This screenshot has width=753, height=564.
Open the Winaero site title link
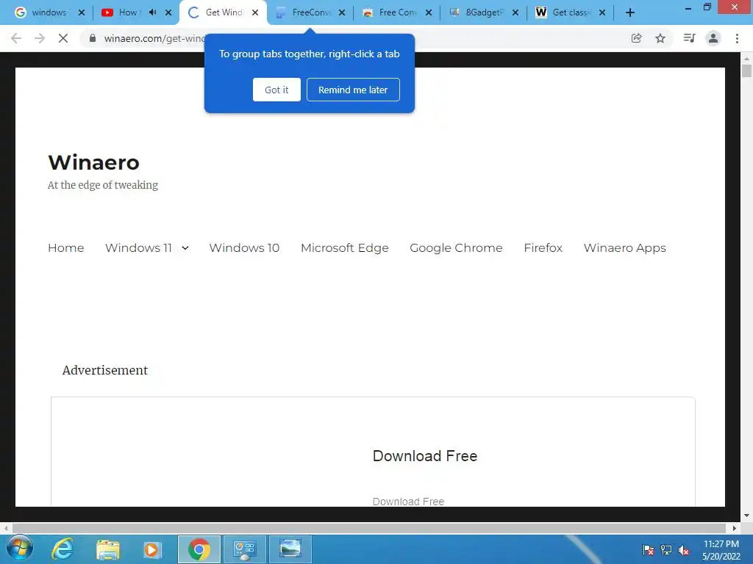pos(93,162)
